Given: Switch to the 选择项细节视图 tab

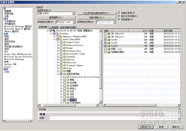Looking at the screenshot, I should pos(68,27).
